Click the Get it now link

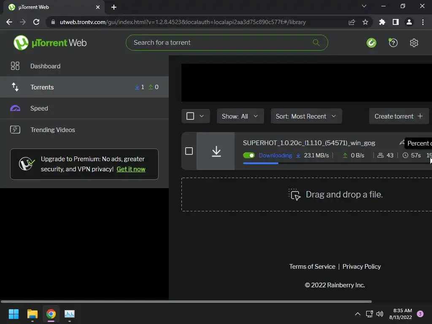click(x=131, y=169)
